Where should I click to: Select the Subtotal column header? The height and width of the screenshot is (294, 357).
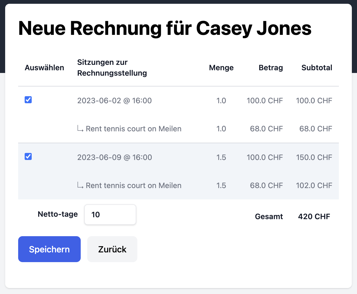pyautogui.click(x=317, y=68)
